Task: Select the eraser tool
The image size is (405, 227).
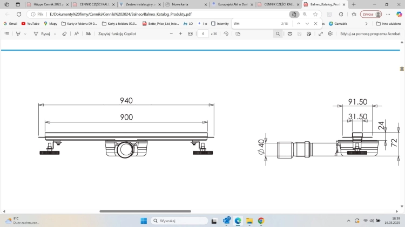Action: click(64, 34)
